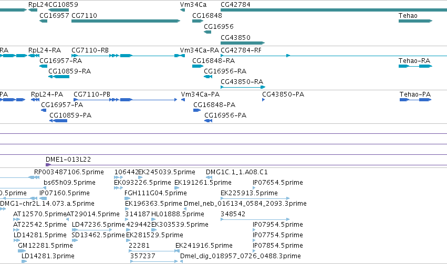Select the EK281529.5prime feature label

tap(154, 235)
